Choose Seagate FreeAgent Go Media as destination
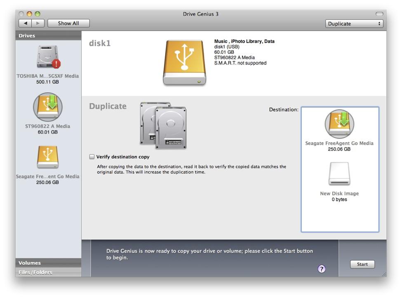Image resolution: width=402 pixels, height=298 pixels. coord(339,124)
